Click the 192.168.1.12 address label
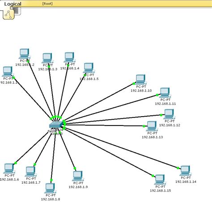Viewport: 212px width, 202px height. tap(170, 125)
